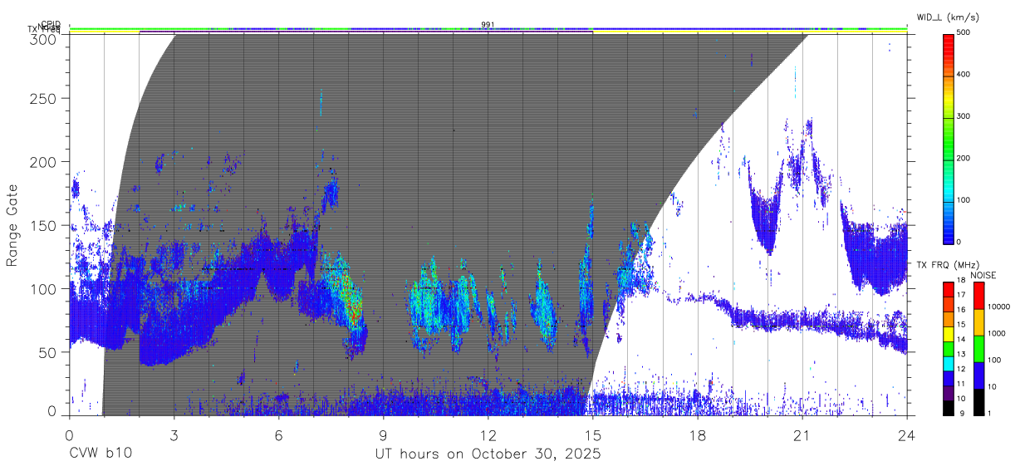Click the 24 tick on UT hours axis

pyautogui.click(x=906, y=434)
